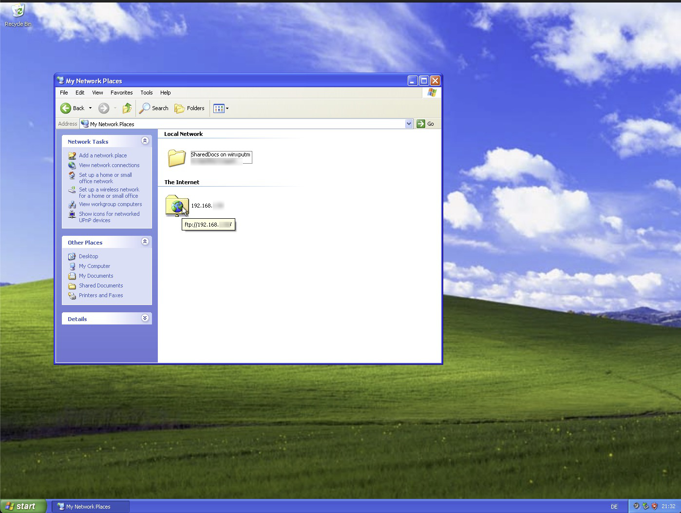The width and height of the screenshot is (681, 513).
Task: Click the View workgroup computers icon
Action: (x=72, y=204)
